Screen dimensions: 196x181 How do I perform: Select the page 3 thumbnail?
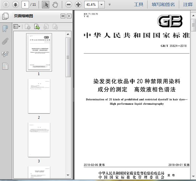tap(39, 140)
